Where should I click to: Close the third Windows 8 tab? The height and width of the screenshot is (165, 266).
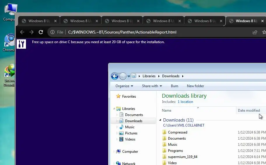(138, 21)
